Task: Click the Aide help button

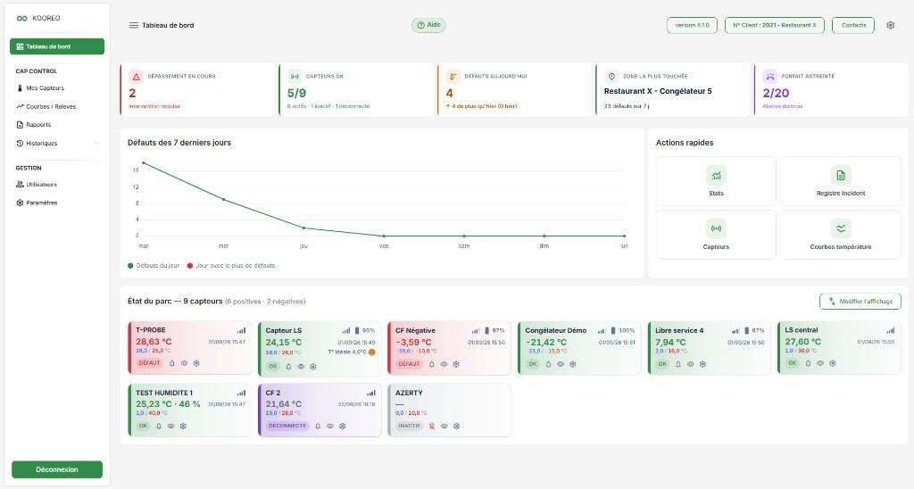Action: tap(429, 25)
